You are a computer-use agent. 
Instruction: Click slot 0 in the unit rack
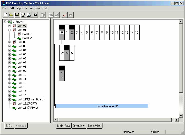(62, 32)
